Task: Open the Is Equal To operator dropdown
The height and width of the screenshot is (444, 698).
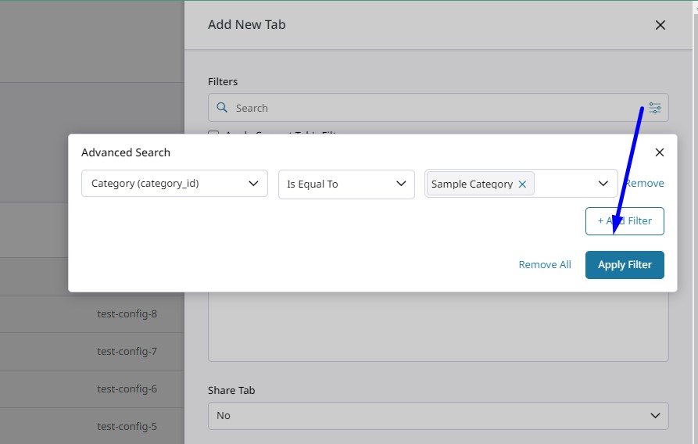Action: tap(346, 184)
